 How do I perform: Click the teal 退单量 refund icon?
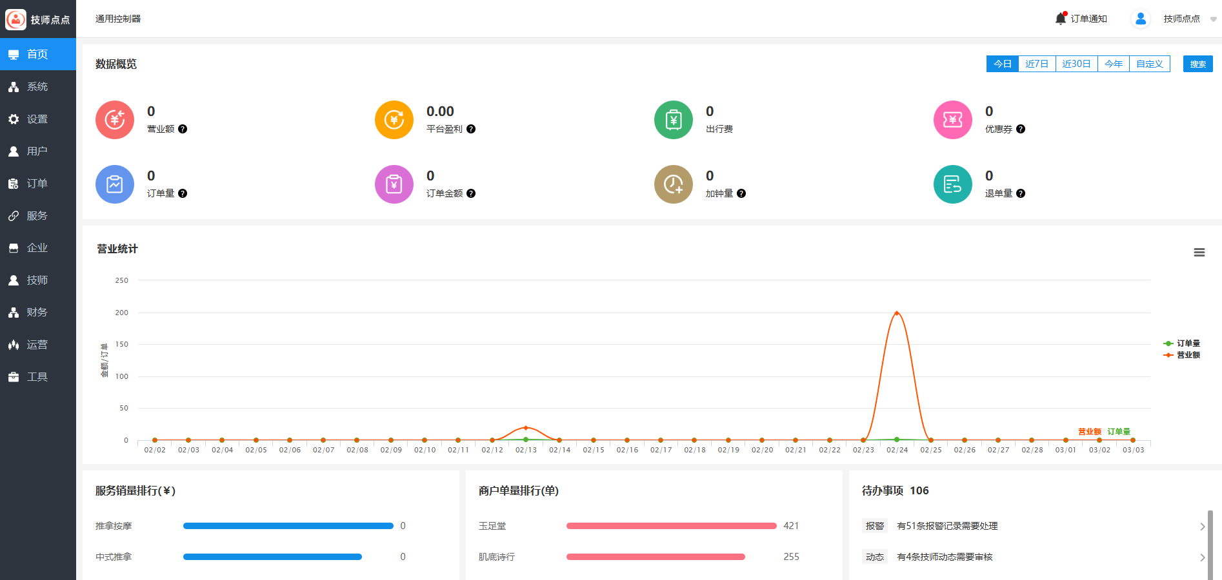(x=953, y=184)
